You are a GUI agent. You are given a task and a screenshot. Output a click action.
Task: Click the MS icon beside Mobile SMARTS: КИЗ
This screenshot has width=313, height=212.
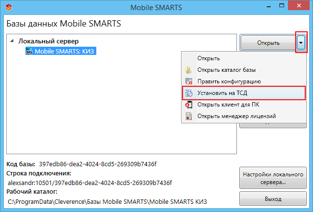[29, 52]
